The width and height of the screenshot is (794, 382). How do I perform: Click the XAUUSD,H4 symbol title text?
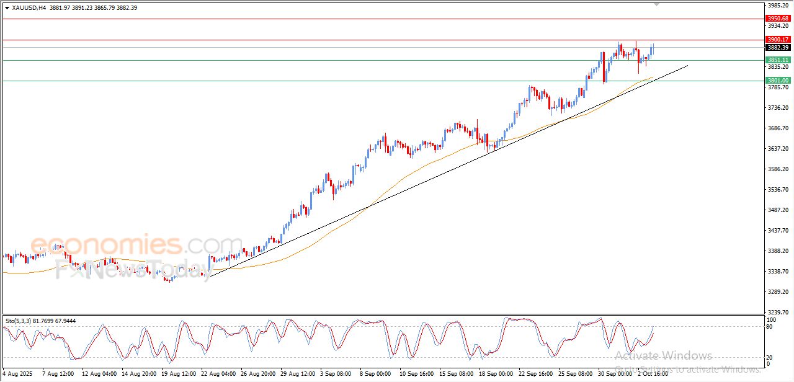(x=29, y=7)
